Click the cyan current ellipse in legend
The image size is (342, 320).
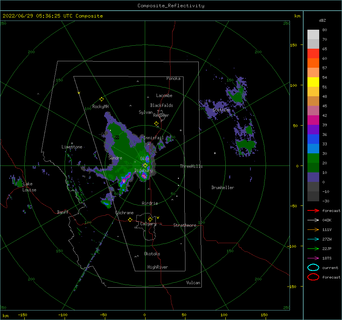pos(313,267)
